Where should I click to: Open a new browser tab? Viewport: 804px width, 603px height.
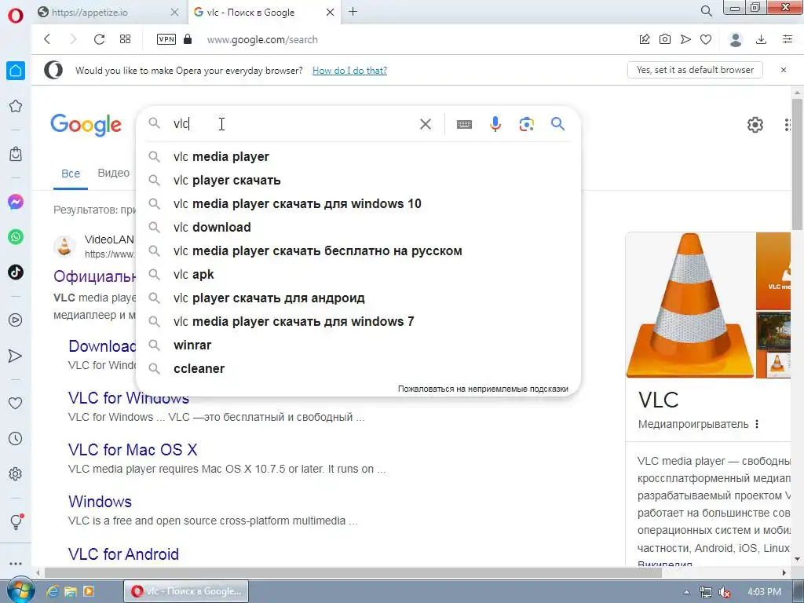pyautogui.click(x=353, y=11)
